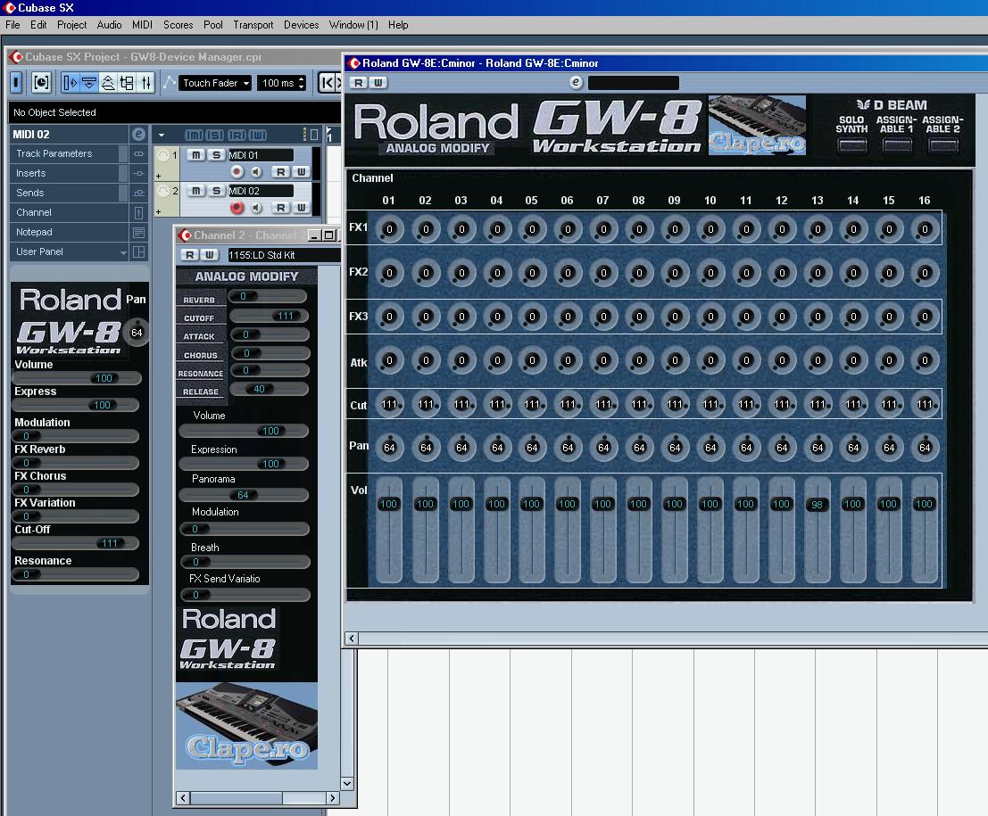Open the Track Parameters section icon in Inspector
This screenshot has height=816, width=988.
coord(138,153)
